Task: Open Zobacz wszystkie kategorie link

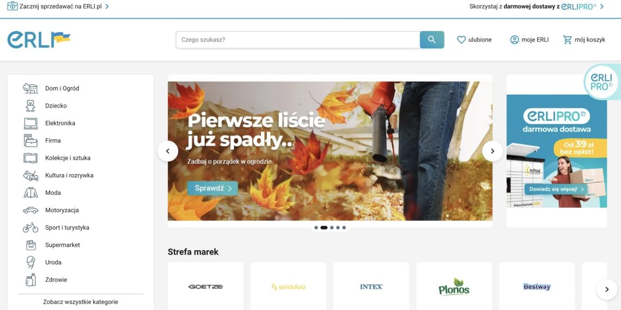Action: 81,302
